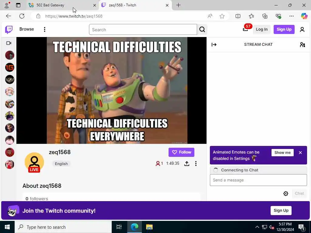Click the Windows taskbar search box
This screenshot has width=311, height=233.
tap(63, 227)
